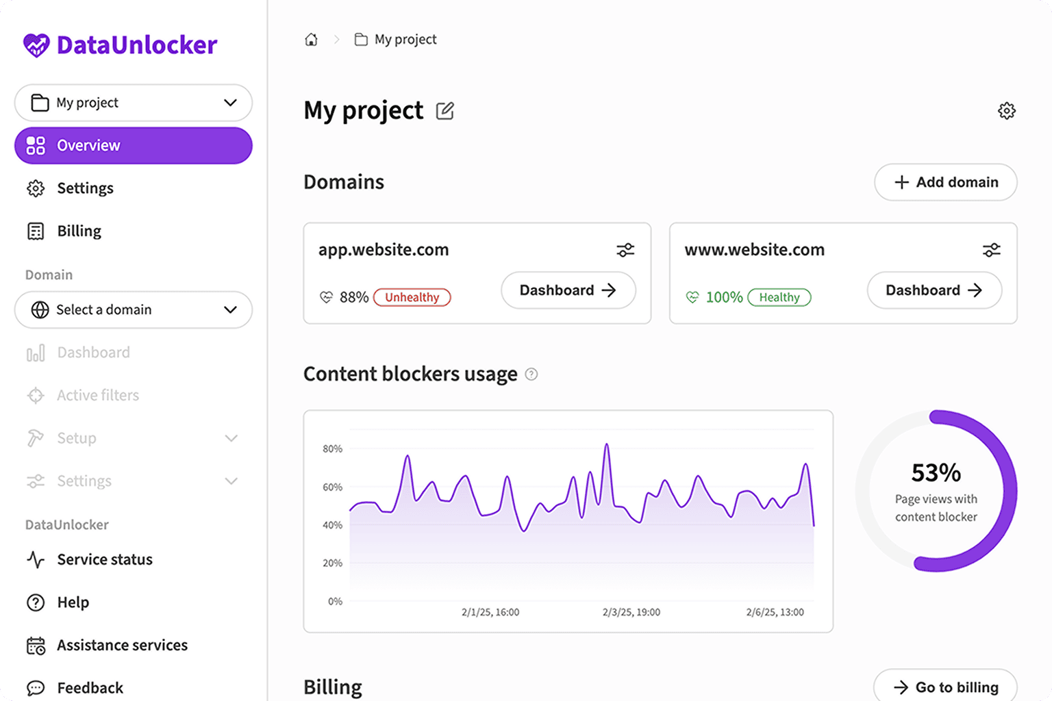Screen dimensions: 1052x701
Task: Click the Feedback chat icon
Action: pyautogui.click(x=35, y=687)
